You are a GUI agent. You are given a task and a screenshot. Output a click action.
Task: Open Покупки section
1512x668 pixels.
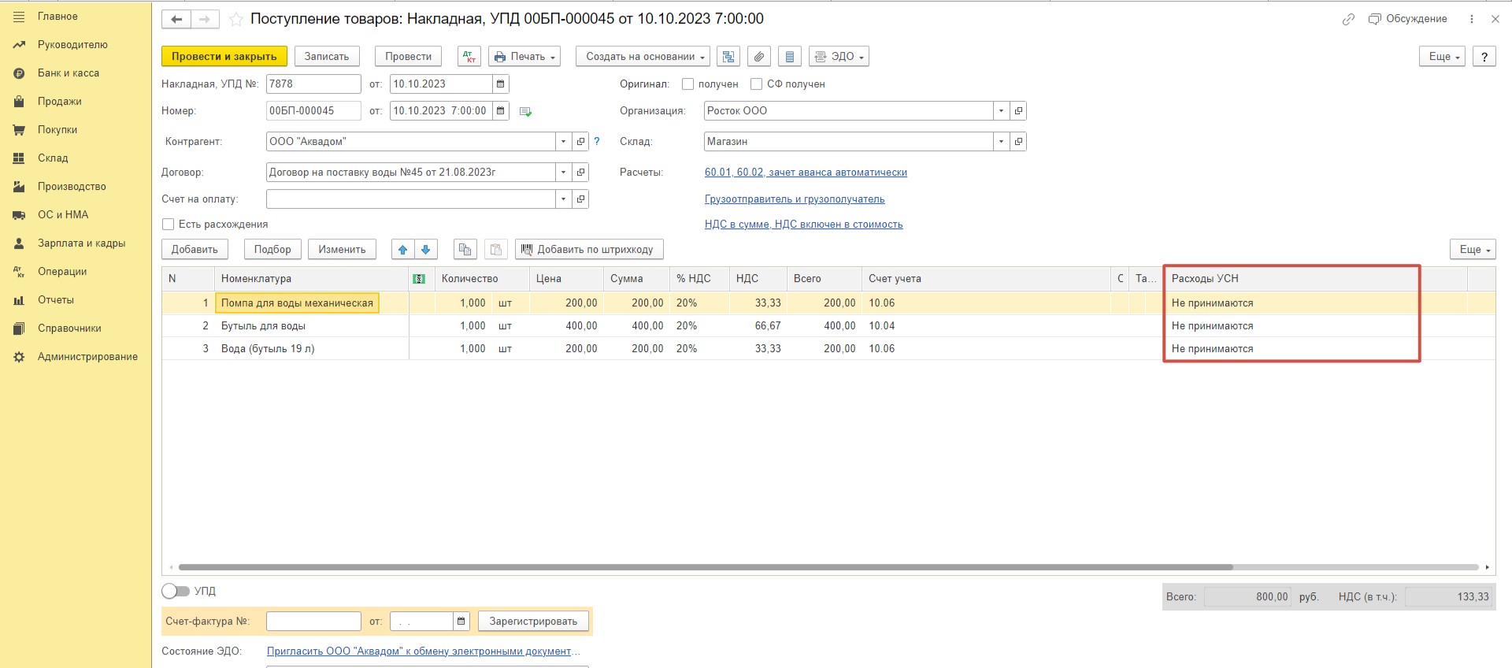point(57,130)
